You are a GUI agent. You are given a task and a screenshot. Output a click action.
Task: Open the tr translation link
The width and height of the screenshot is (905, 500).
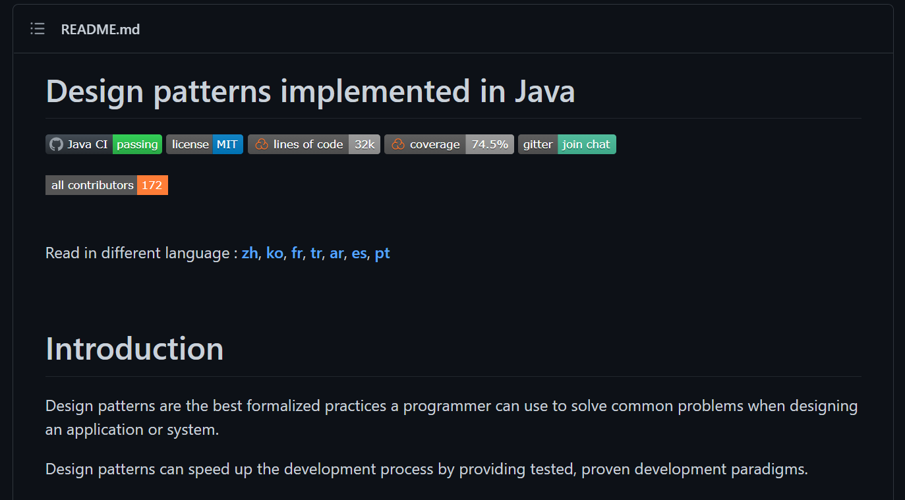tap(316, 253)
